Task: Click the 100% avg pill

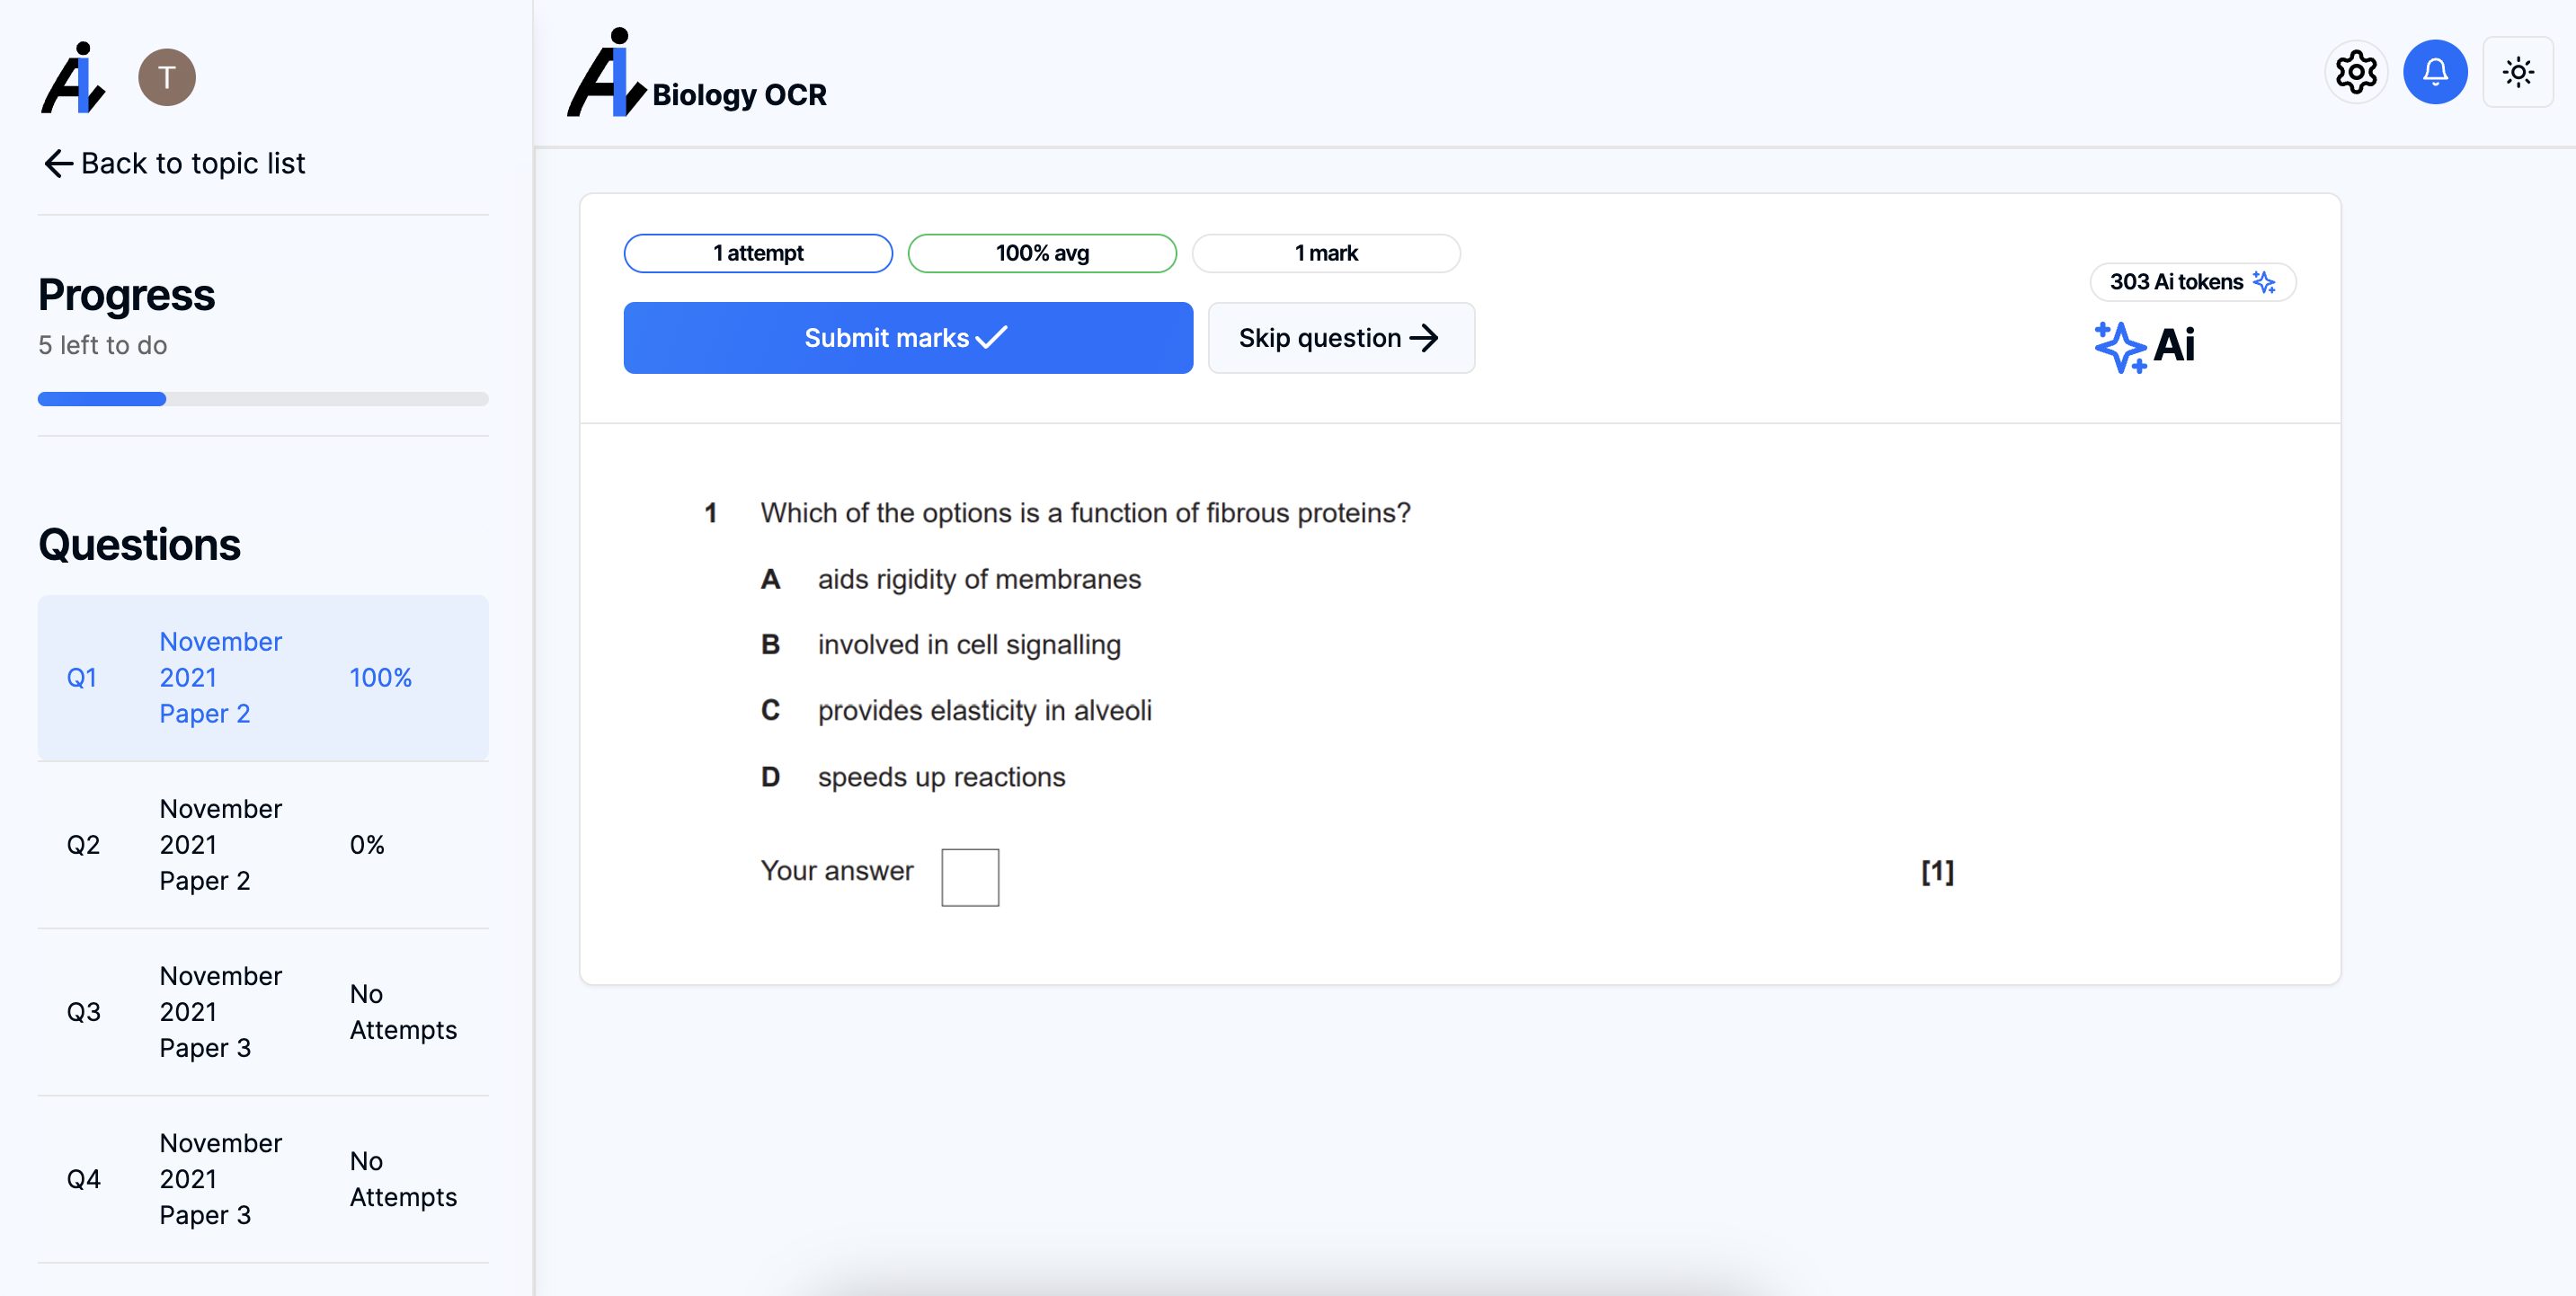Action: click(1041, 253)
